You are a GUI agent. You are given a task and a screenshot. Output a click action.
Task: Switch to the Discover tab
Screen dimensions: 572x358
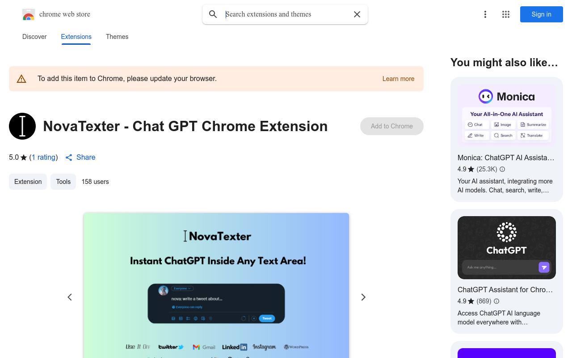click(34, 37)
